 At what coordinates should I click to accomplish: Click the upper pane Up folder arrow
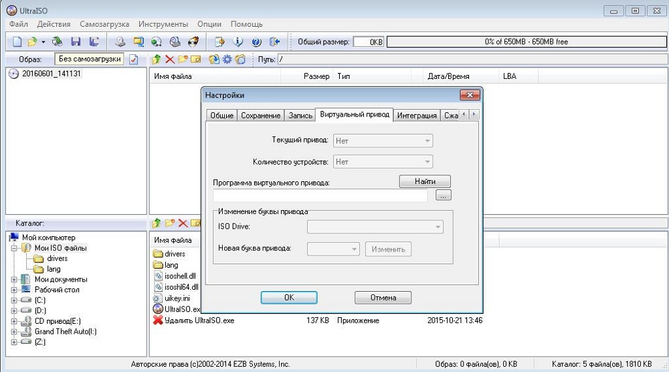point(156,60)
